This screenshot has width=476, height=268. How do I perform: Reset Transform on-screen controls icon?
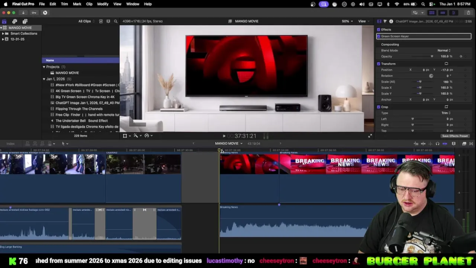pyautogui.click(x=446, y=64)
